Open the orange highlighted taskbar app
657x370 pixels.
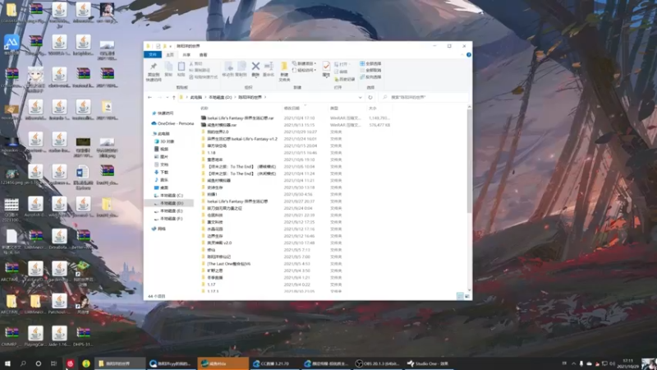click(x=223, y=363)
